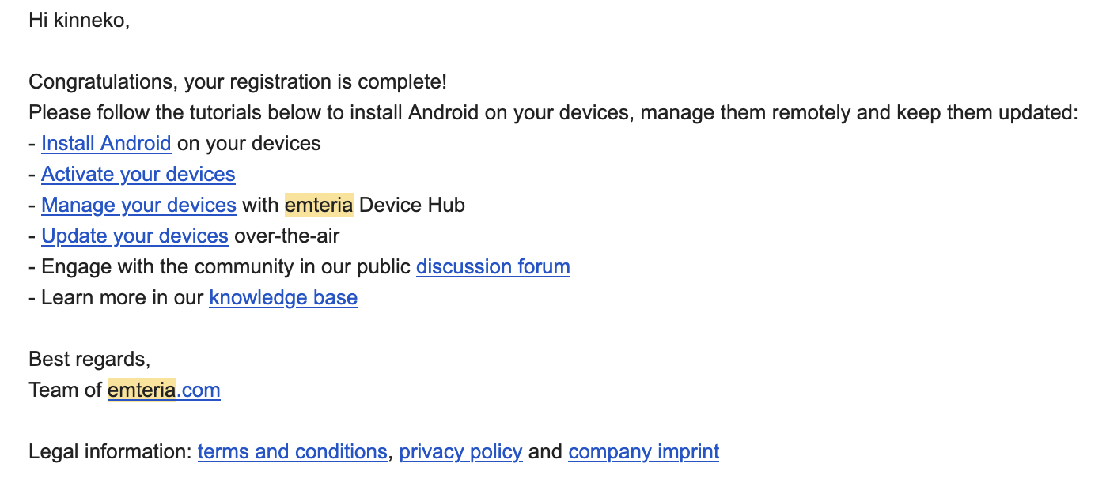The image size is (1106, 479).
Task: Open the company imprint link
Action: [643, 452]
